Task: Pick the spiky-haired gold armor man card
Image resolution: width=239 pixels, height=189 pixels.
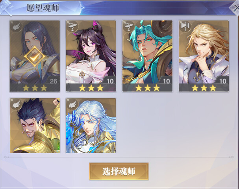Action: 35,126
